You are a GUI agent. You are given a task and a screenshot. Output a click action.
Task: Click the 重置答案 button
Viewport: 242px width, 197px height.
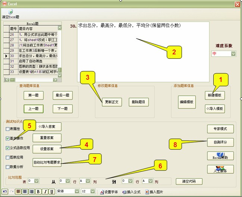pos(47,138)
